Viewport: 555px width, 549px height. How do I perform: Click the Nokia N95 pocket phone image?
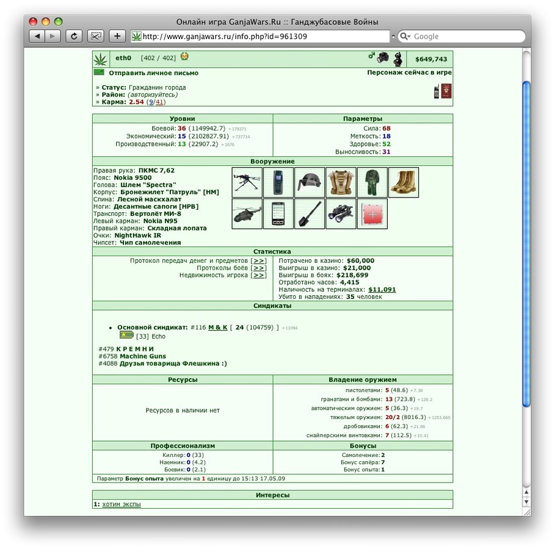pos(278,213)
